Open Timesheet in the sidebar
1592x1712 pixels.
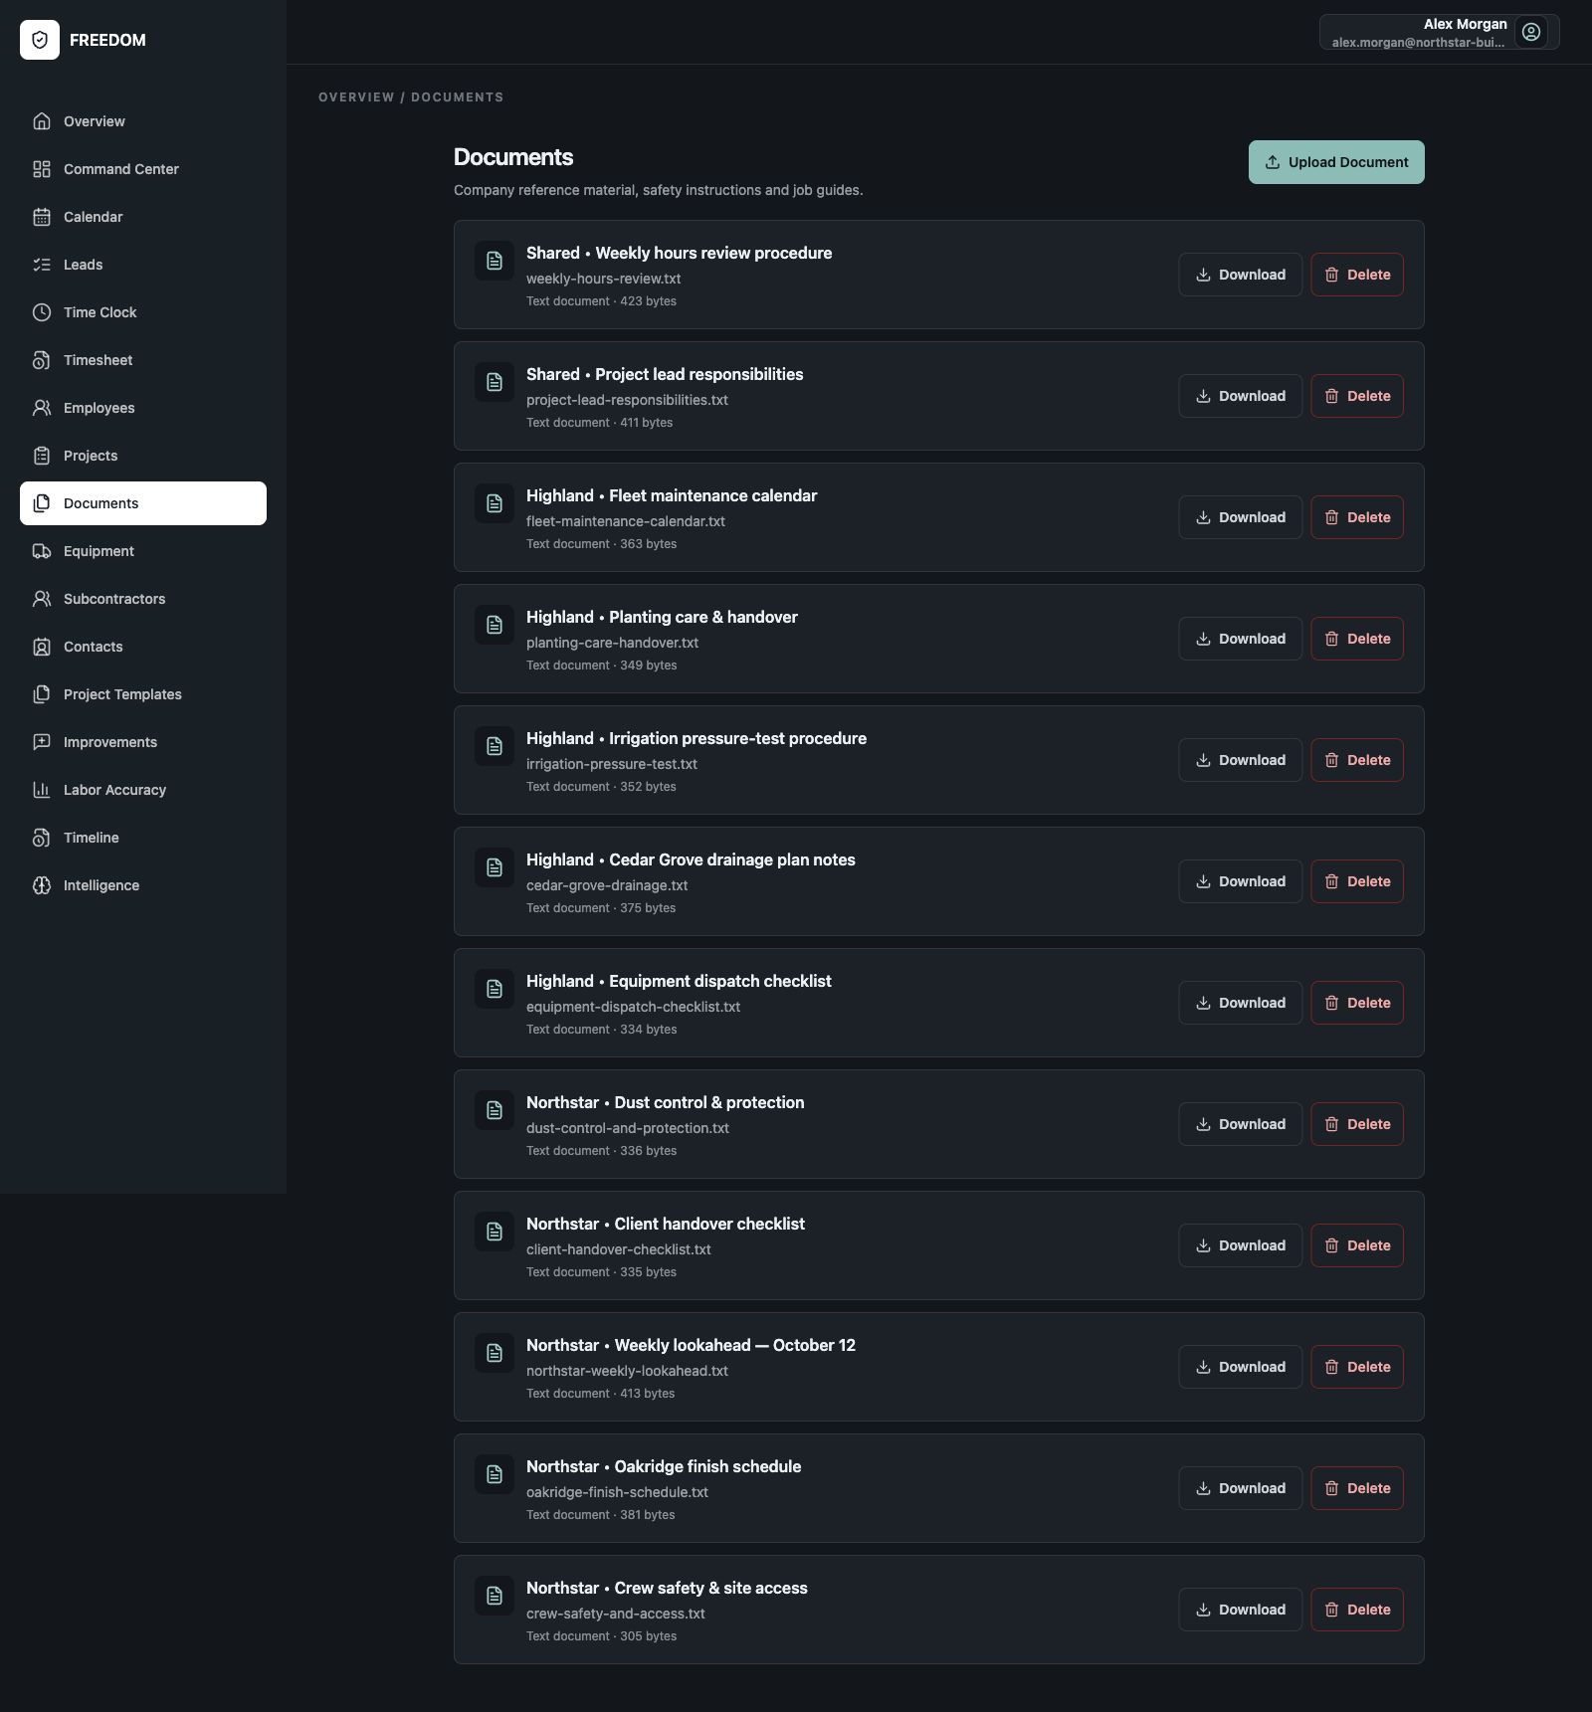143,360
